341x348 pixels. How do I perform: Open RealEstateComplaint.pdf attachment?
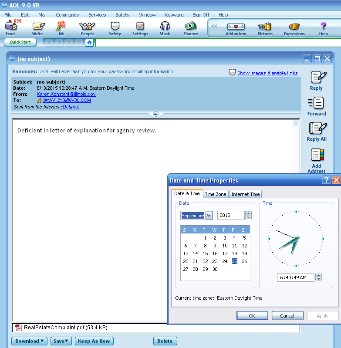tap(66, 328)
